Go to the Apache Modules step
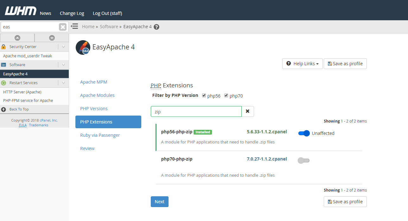408x221 pixels. tap(97, 95)
